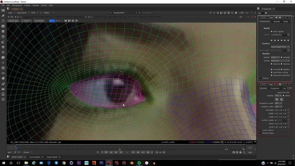The height and width of the screenshot is (166, 295).
Task: Open the File menu
Action: (3, 6)
